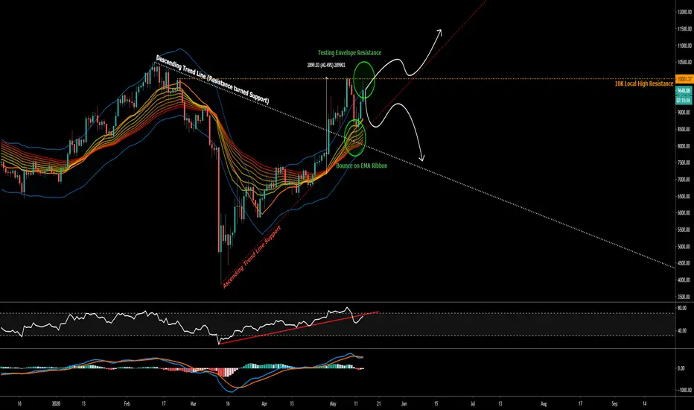Click the 11000.00 price axis label
This screenshot has height=410, width=694.
point(684,45)
